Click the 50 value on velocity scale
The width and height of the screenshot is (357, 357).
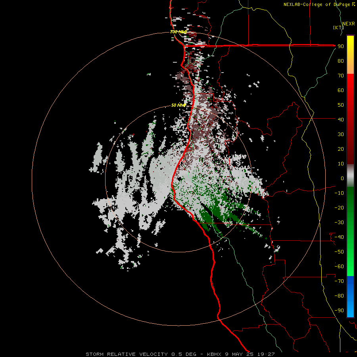(x=341, y=105)
